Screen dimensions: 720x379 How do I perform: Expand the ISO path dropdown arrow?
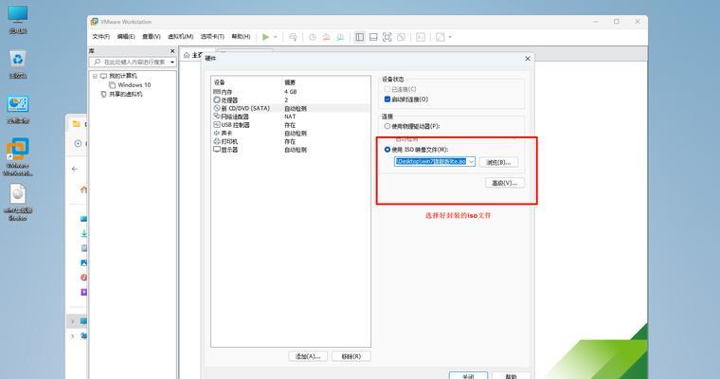coord(472,162)
